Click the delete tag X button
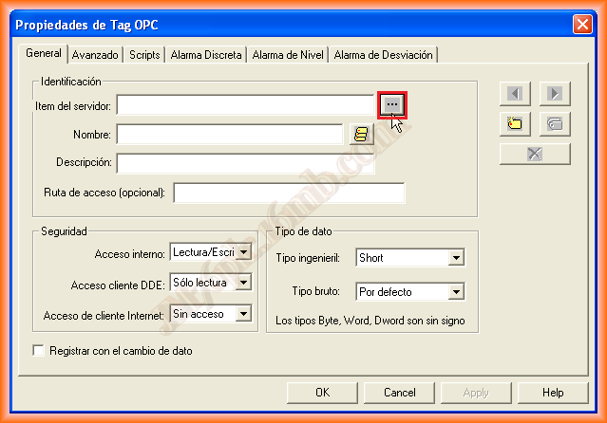Screen dimensions: 607x423 (x=535, y=154)
